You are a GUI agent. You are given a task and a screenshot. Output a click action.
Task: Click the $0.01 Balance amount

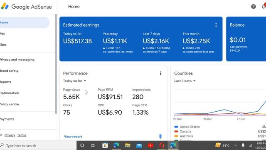pos(238,40)
